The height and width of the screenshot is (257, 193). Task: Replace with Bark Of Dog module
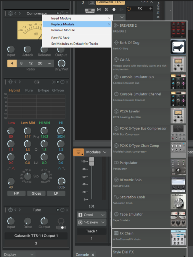tap(149, 47)
